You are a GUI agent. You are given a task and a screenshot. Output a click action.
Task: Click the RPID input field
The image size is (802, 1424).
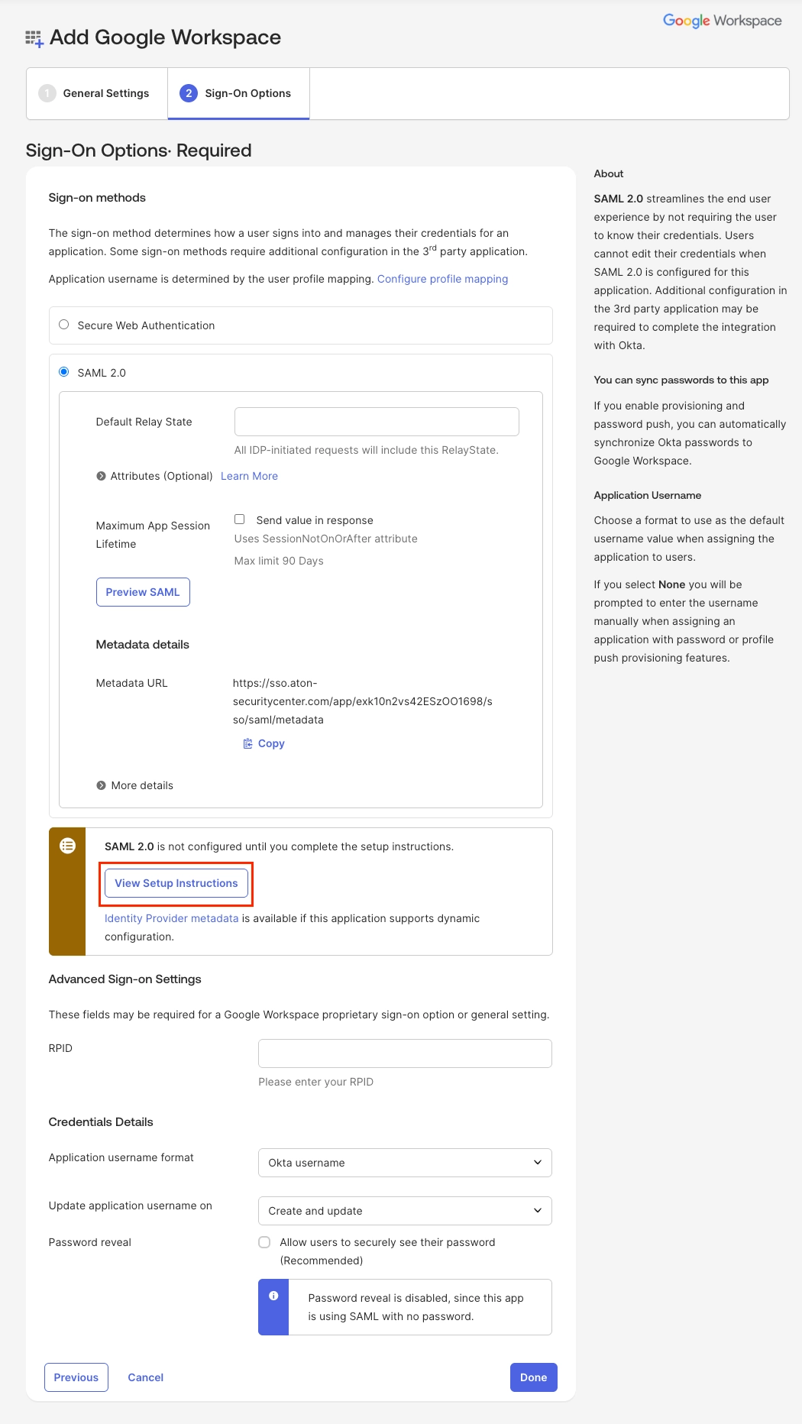(x=405, y=1053)
